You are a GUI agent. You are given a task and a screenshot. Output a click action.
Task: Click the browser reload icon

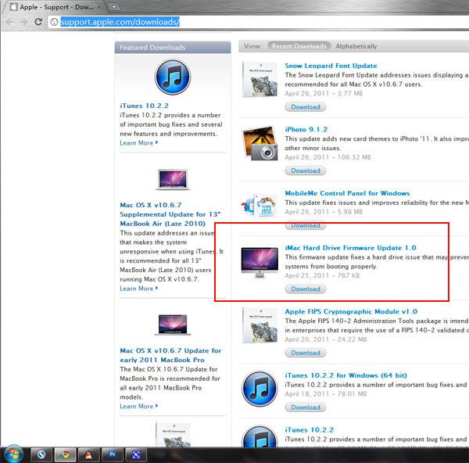point(38,22)
